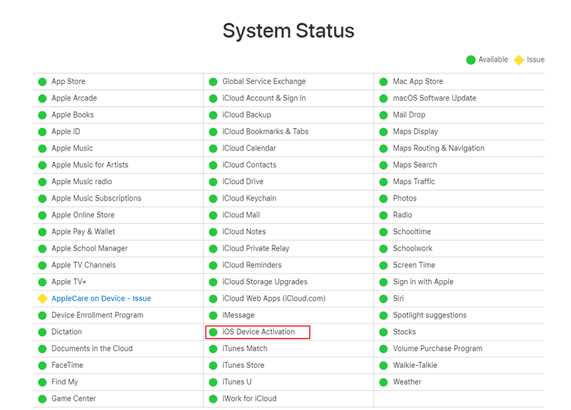
Task: Click the green status dot next to Game Center
Action: click(42, 399)
